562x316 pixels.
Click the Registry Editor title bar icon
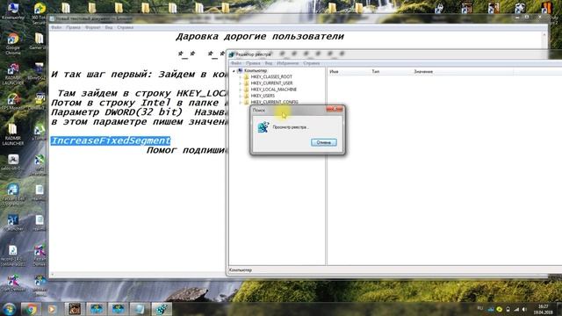coord(232,54)
